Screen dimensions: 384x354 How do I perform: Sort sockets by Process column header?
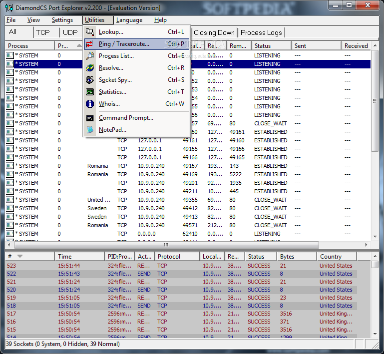point(29,46)
